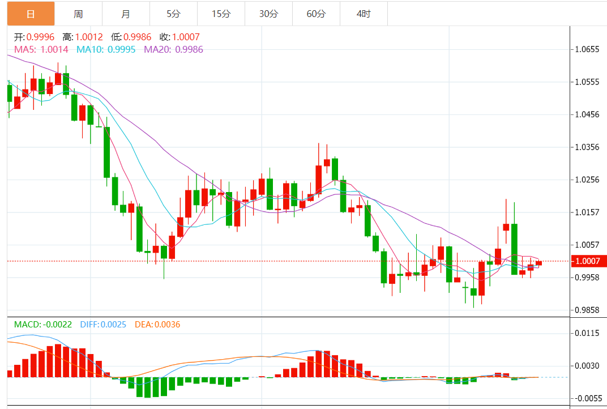Click the red 1.0007 current price tag

(588, 261)
